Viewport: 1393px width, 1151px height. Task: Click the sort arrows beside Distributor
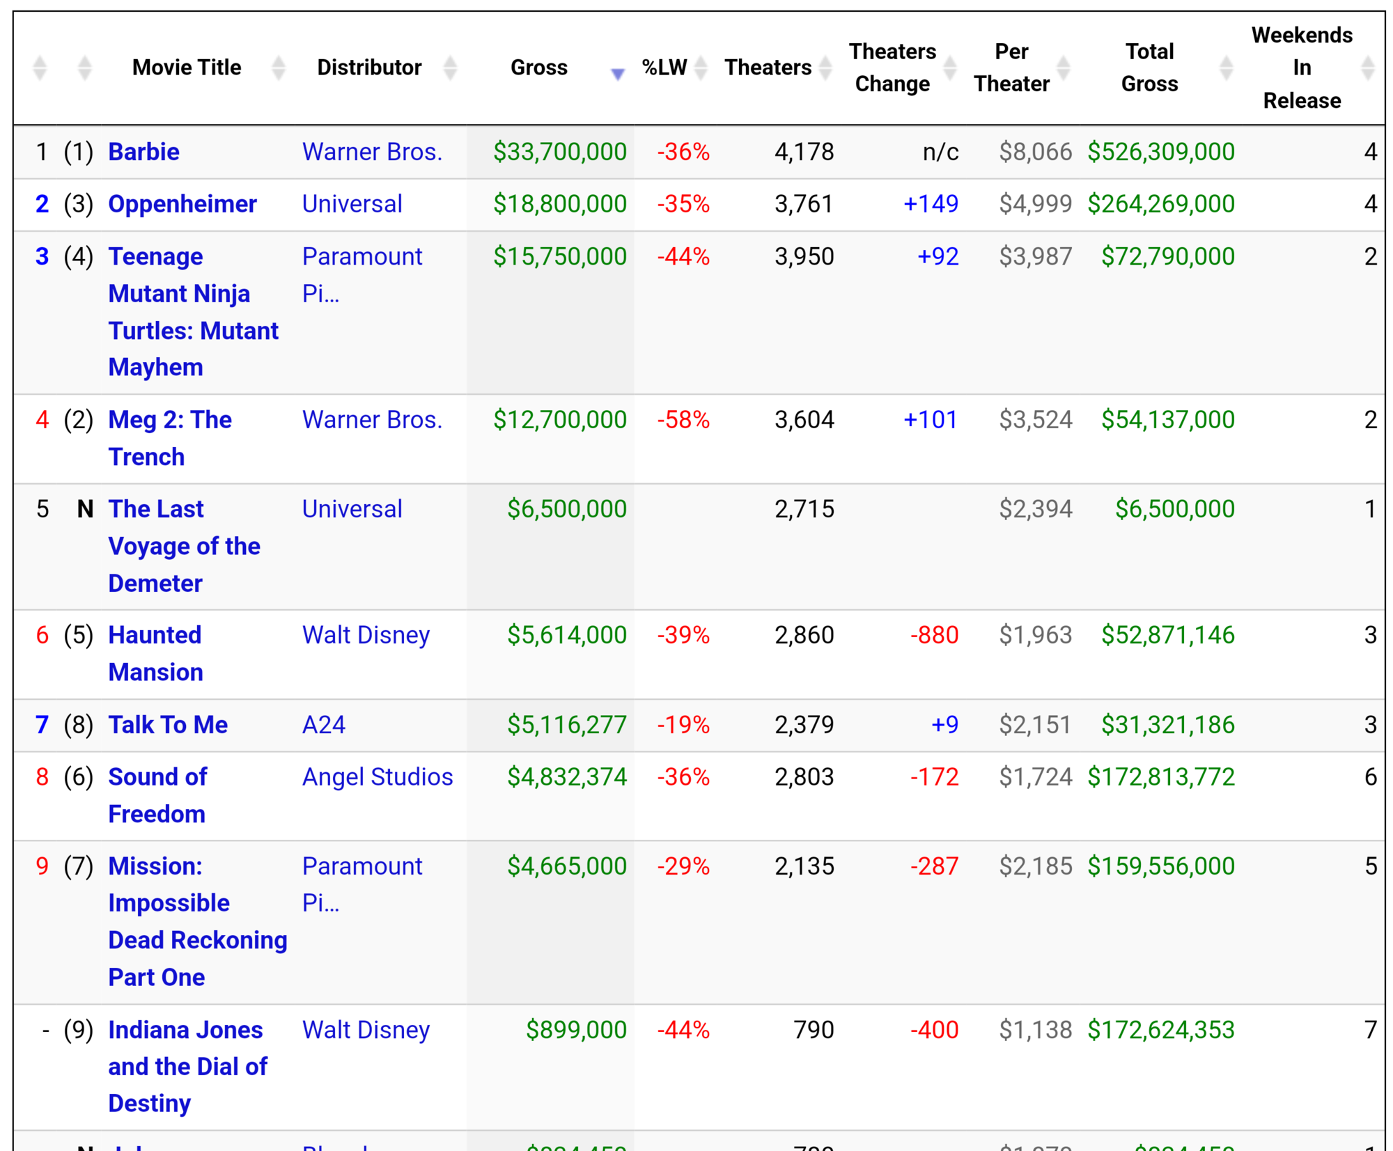(450, 68)
